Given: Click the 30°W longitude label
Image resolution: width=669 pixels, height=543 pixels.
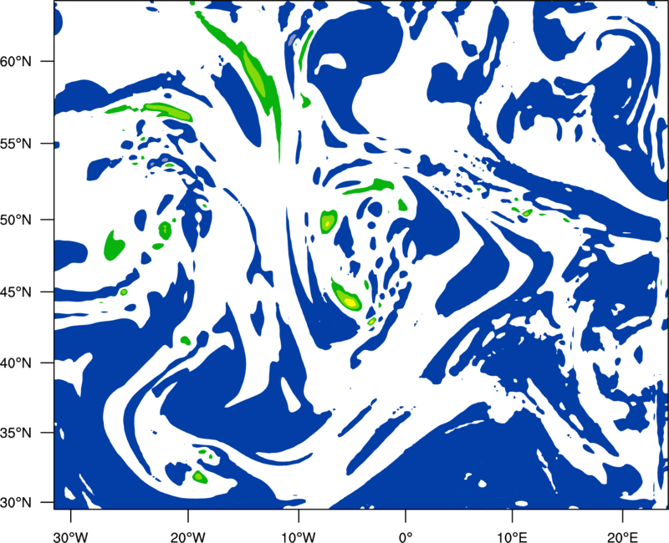Looking at the screenshot, I should coord(70,537).
